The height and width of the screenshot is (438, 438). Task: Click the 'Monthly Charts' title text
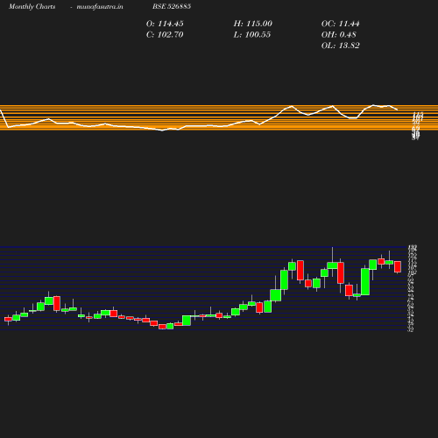[32, 7]
